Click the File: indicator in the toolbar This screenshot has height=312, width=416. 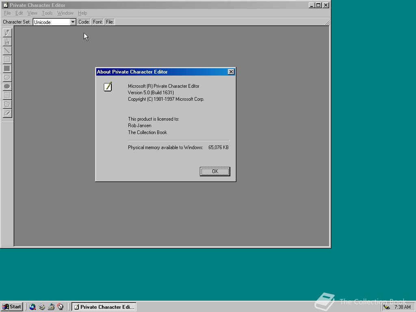tap(110, 22)
